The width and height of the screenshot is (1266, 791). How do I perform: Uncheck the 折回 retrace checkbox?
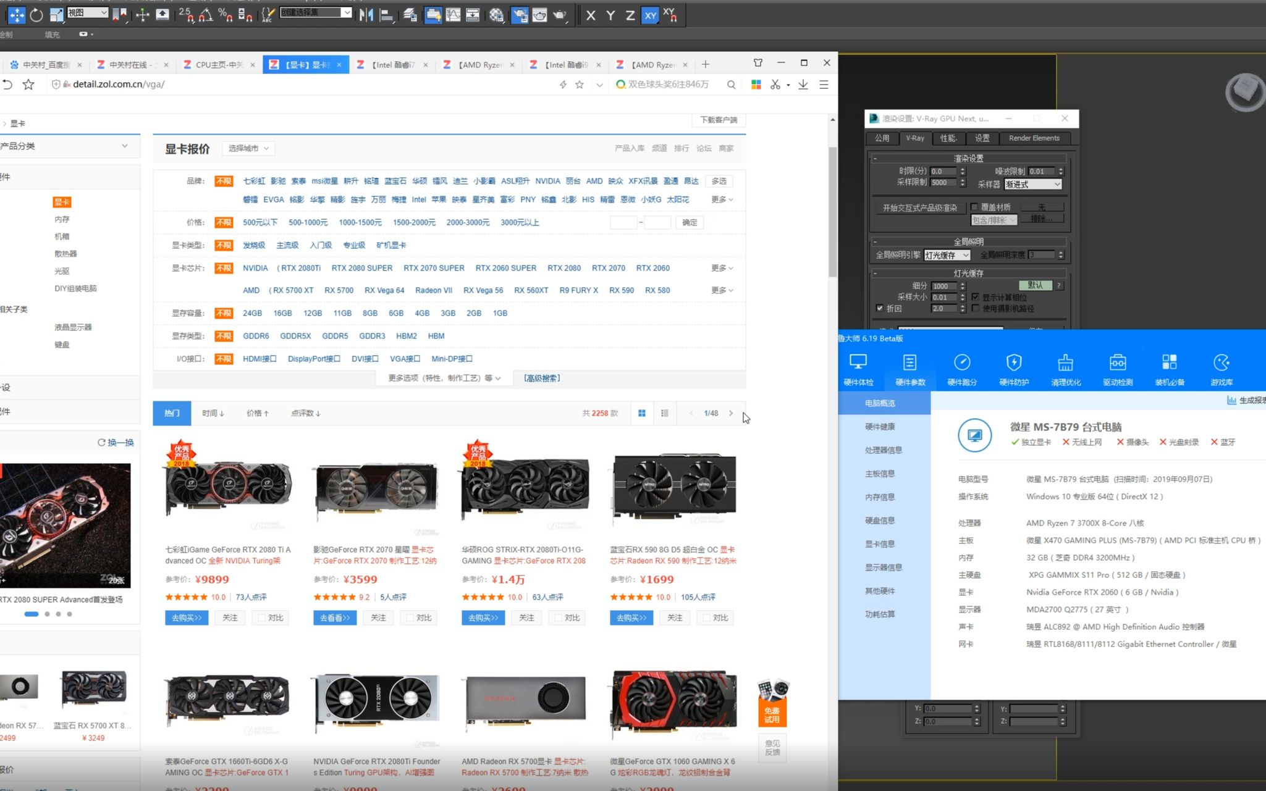click(x=879, y=308)
